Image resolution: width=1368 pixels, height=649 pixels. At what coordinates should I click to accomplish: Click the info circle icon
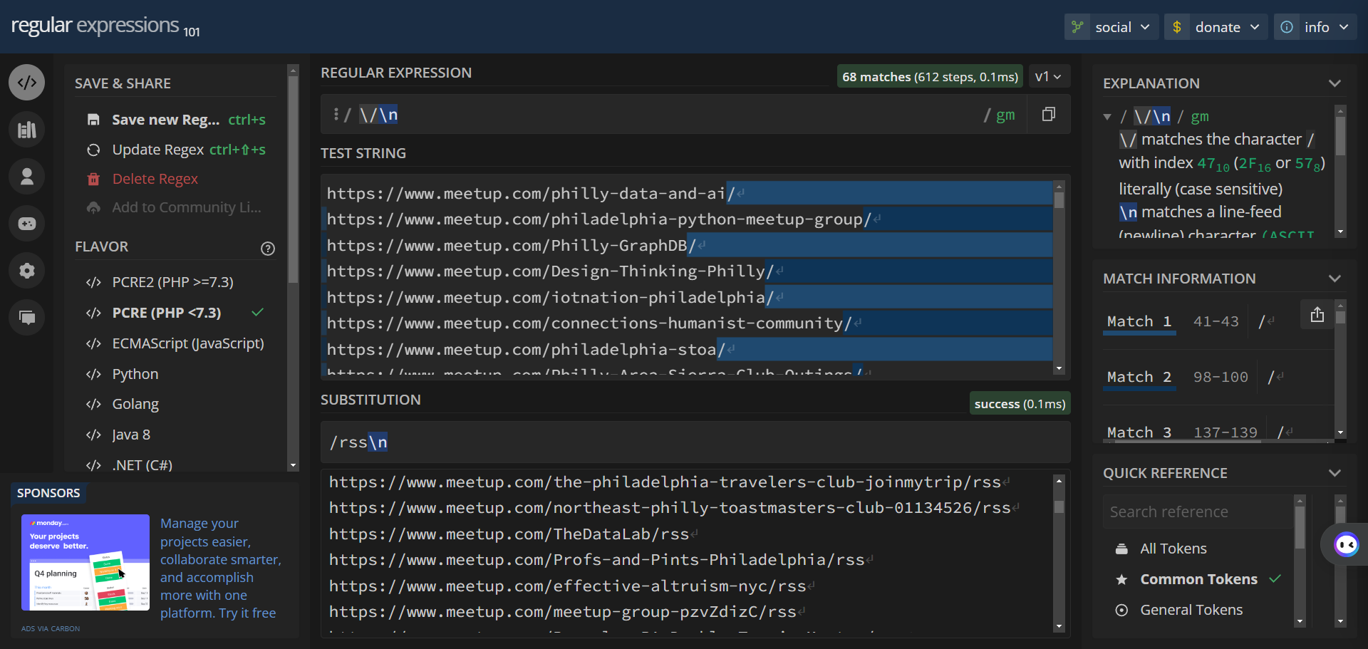[x=1287, y=27]
